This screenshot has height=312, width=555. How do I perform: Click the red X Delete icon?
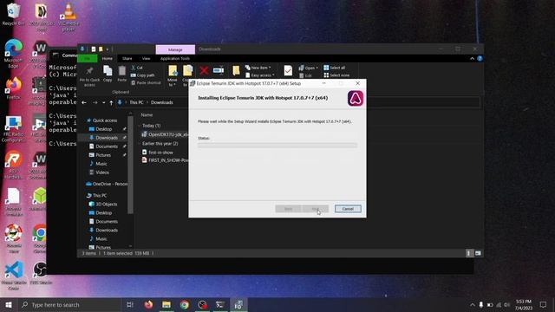tap(204, 71)
